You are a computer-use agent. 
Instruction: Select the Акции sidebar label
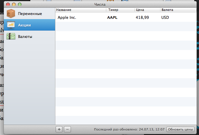pyautogui.click(x=24, y=25)
